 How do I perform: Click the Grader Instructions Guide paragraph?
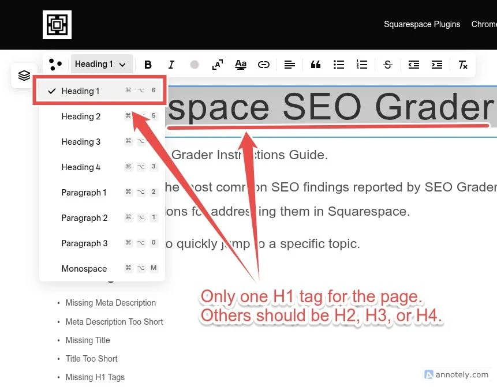[249, 155]
